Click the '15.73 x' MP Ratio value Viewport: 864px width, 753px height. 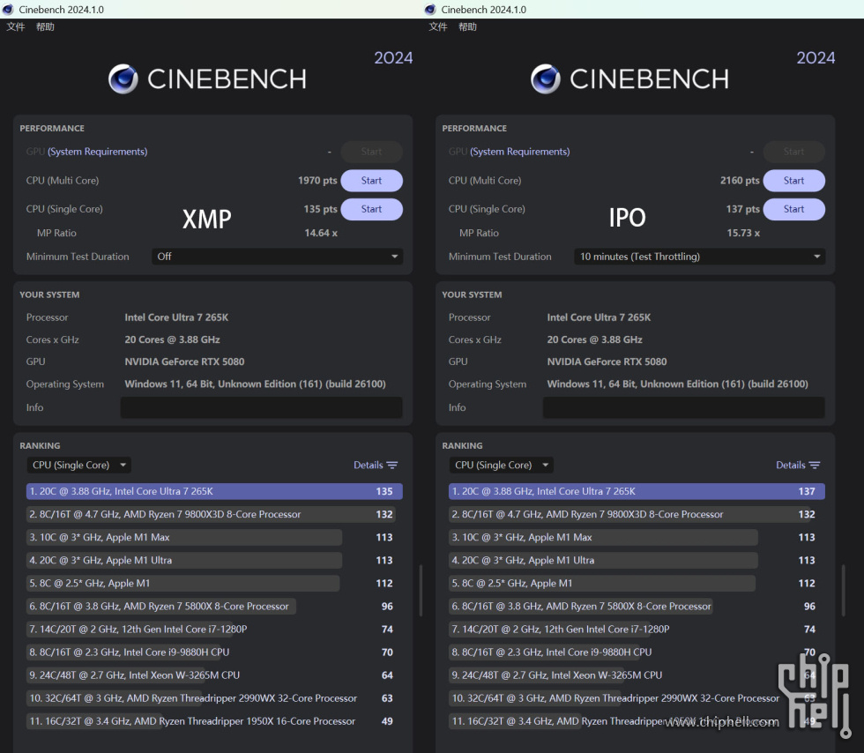[743, 233]
